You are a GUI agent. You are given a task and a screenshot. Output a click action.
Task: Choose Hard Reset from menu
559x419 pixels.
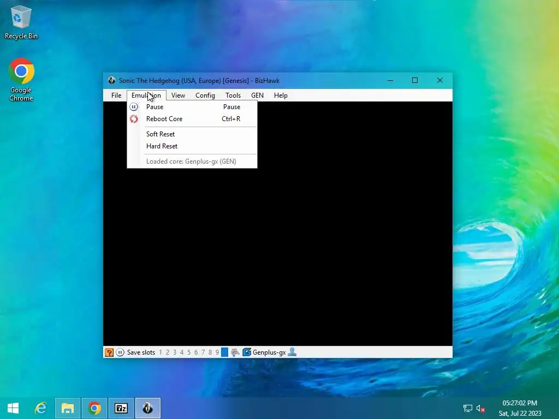[192, 146]
